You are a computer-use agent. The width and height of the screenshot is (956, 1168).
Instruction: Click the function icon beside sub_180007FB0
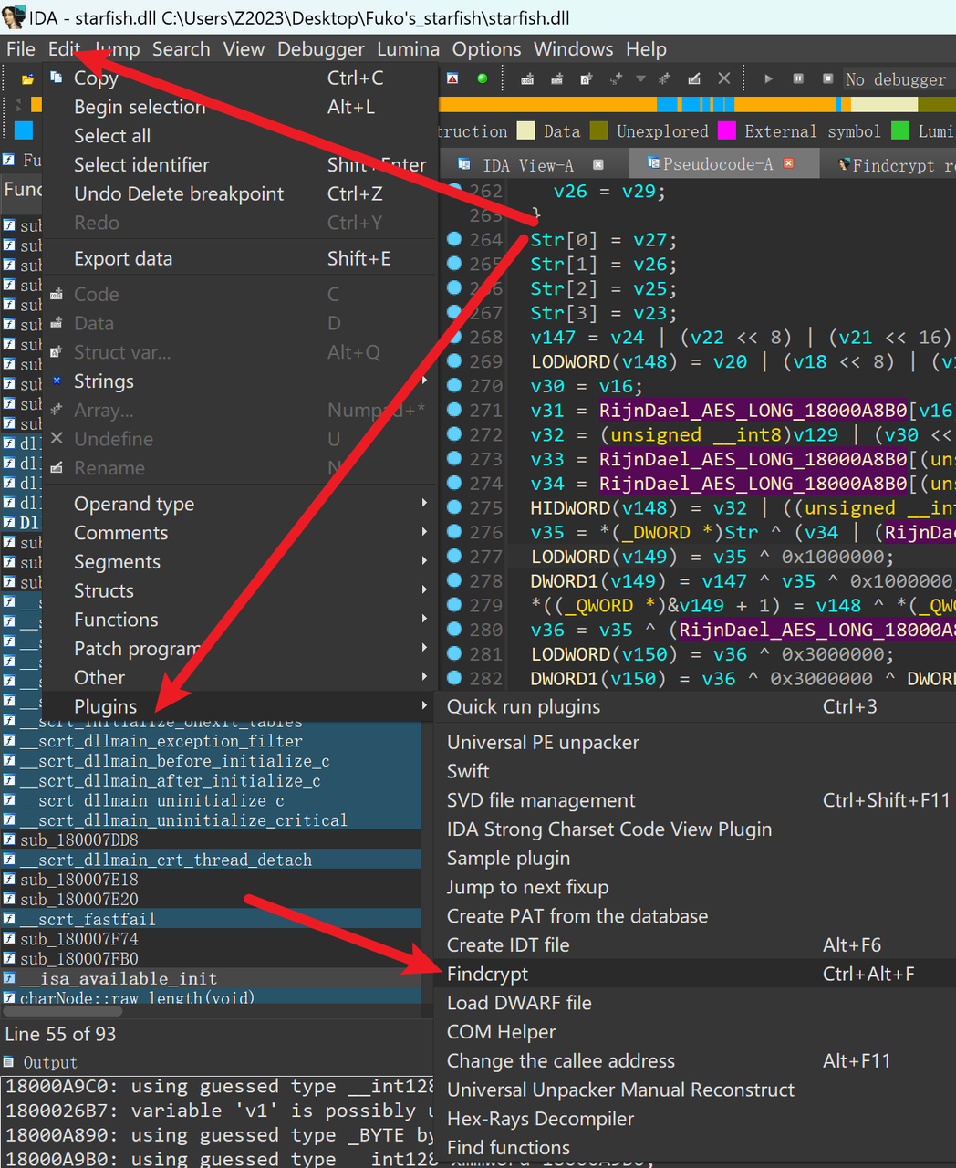9,959
